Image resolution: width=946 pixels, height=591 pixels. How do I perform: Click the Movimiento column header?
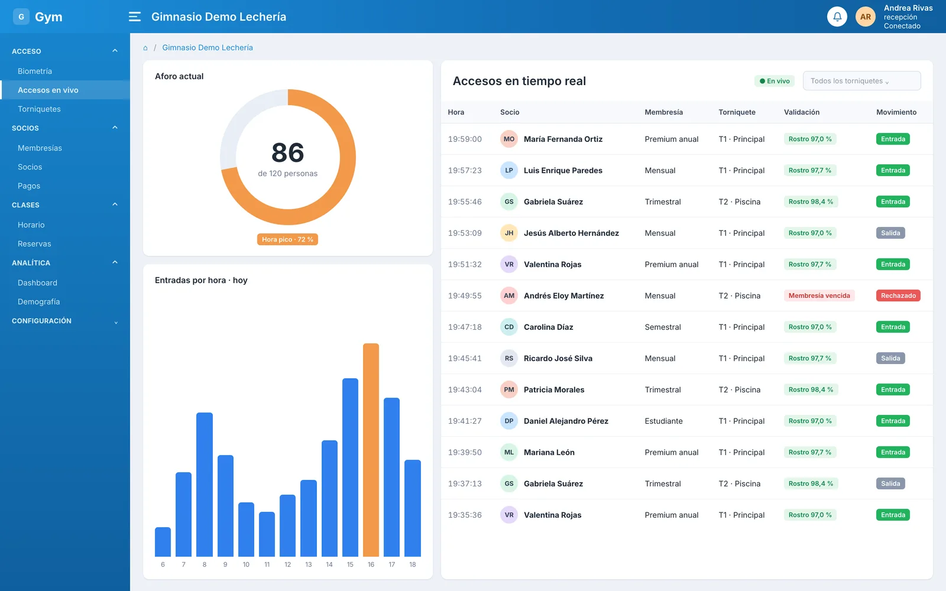(x=896, y=112)
